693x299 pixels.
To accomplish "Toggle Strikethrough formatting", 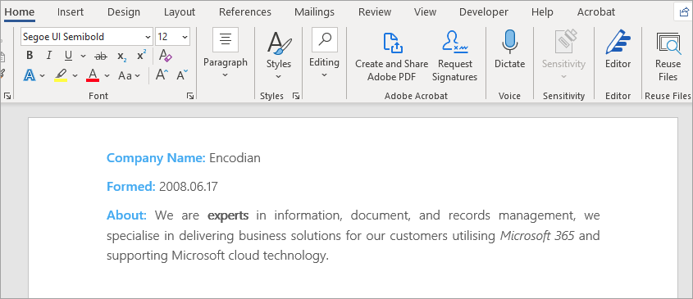I will tap(101, 56).
